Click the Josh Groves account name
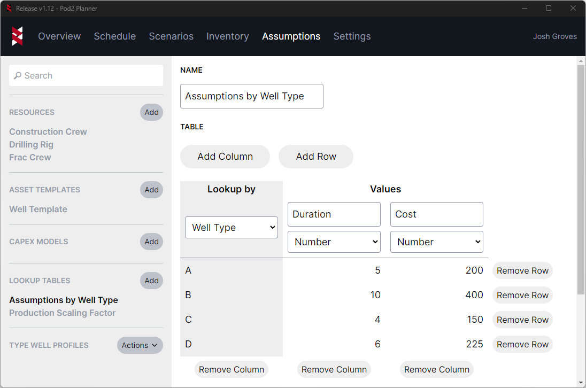 click(x=554, y=36)
